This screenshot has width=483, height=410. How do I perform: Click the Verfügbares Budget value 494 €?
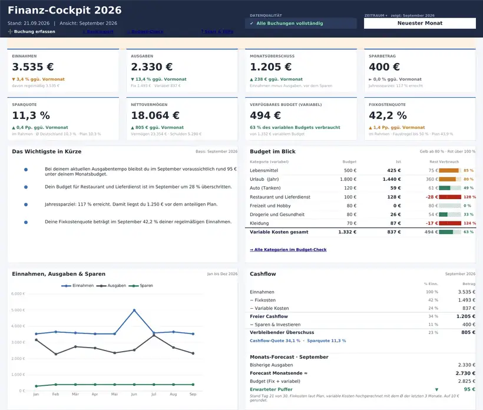(x=265, y=115)
